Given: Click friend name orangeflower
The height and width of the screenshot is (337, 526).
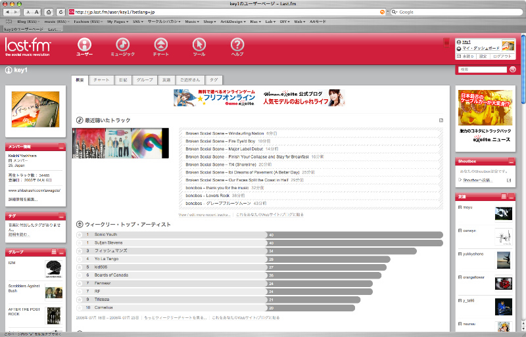Looking at the screenshot, I should pyautogui.click(x=473, y=277).
